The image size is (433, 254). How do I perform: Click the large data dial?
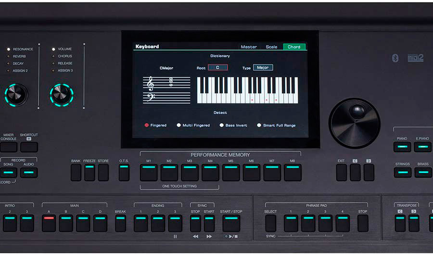[x=354, y=123]
